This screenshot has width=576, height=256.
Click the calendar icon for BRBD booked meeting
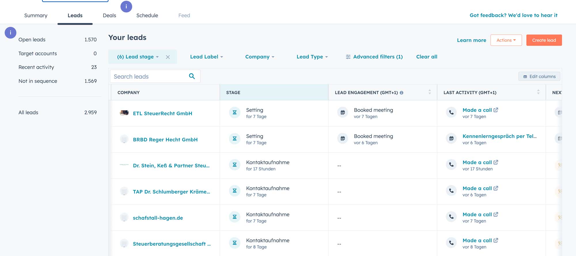tap(343, 139)
